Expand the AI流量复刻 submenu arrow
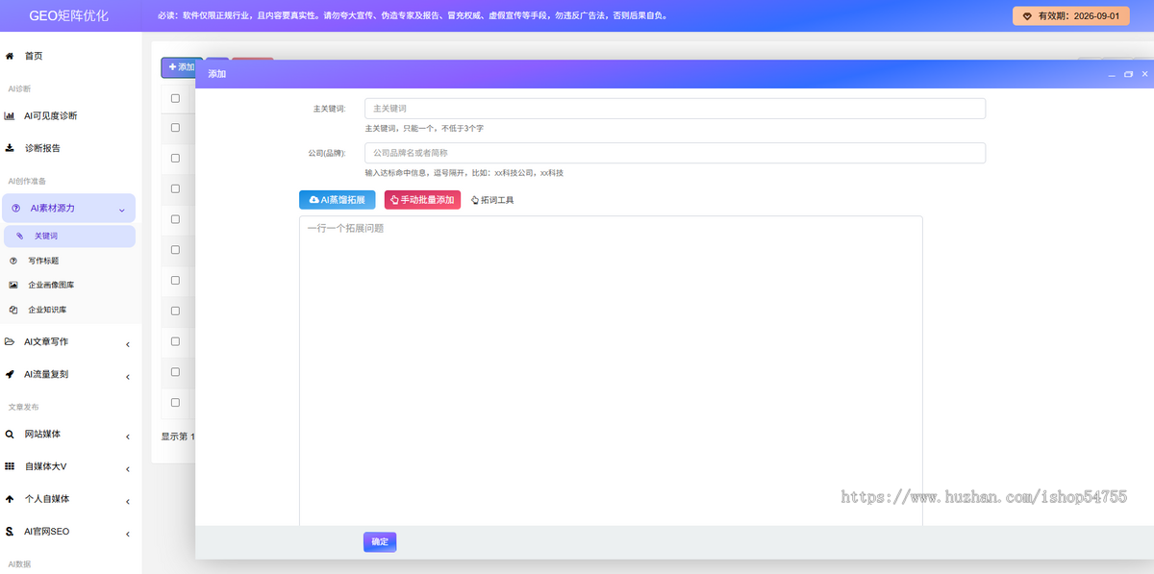Image resolution: width=1154 pixels, height=574 pixels. pos(128,376)
